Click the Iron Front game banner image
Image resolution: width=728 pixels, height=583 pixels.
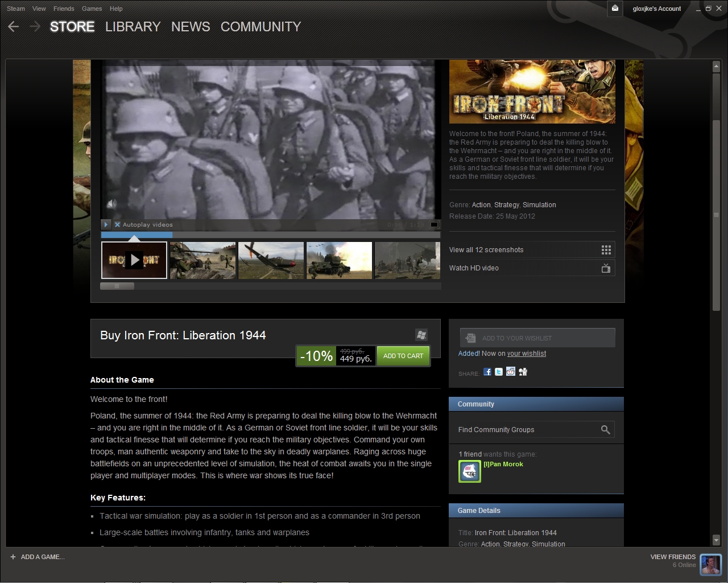pyautogui.click(x=532, y=92)
